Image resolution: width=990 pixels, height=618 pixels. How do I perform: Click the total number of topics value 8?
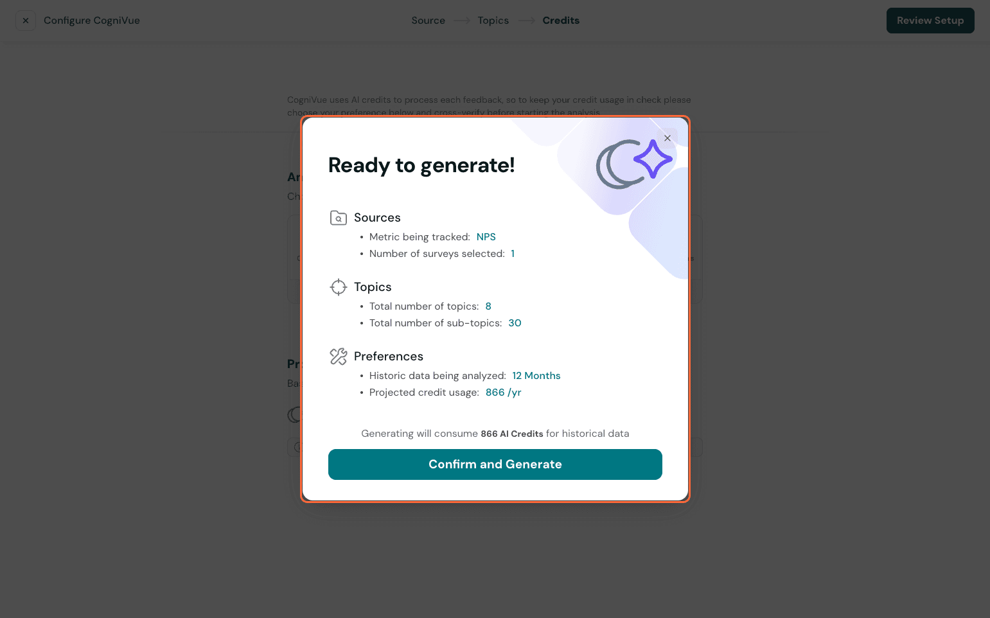488,306
